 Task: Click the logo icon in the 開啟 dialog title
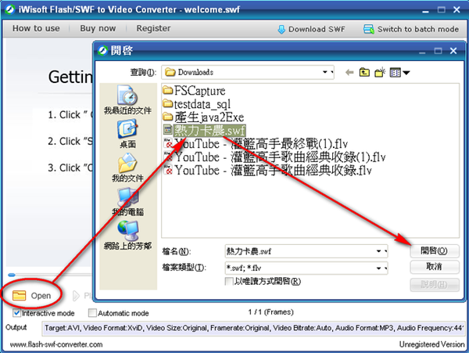coord(103,51)
